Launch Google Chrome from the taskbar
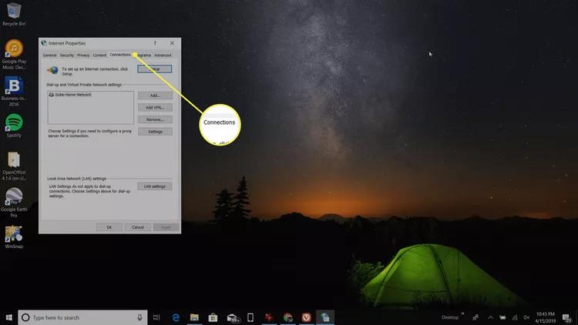This screenshot has height=325, width=578. pos(288,317)
